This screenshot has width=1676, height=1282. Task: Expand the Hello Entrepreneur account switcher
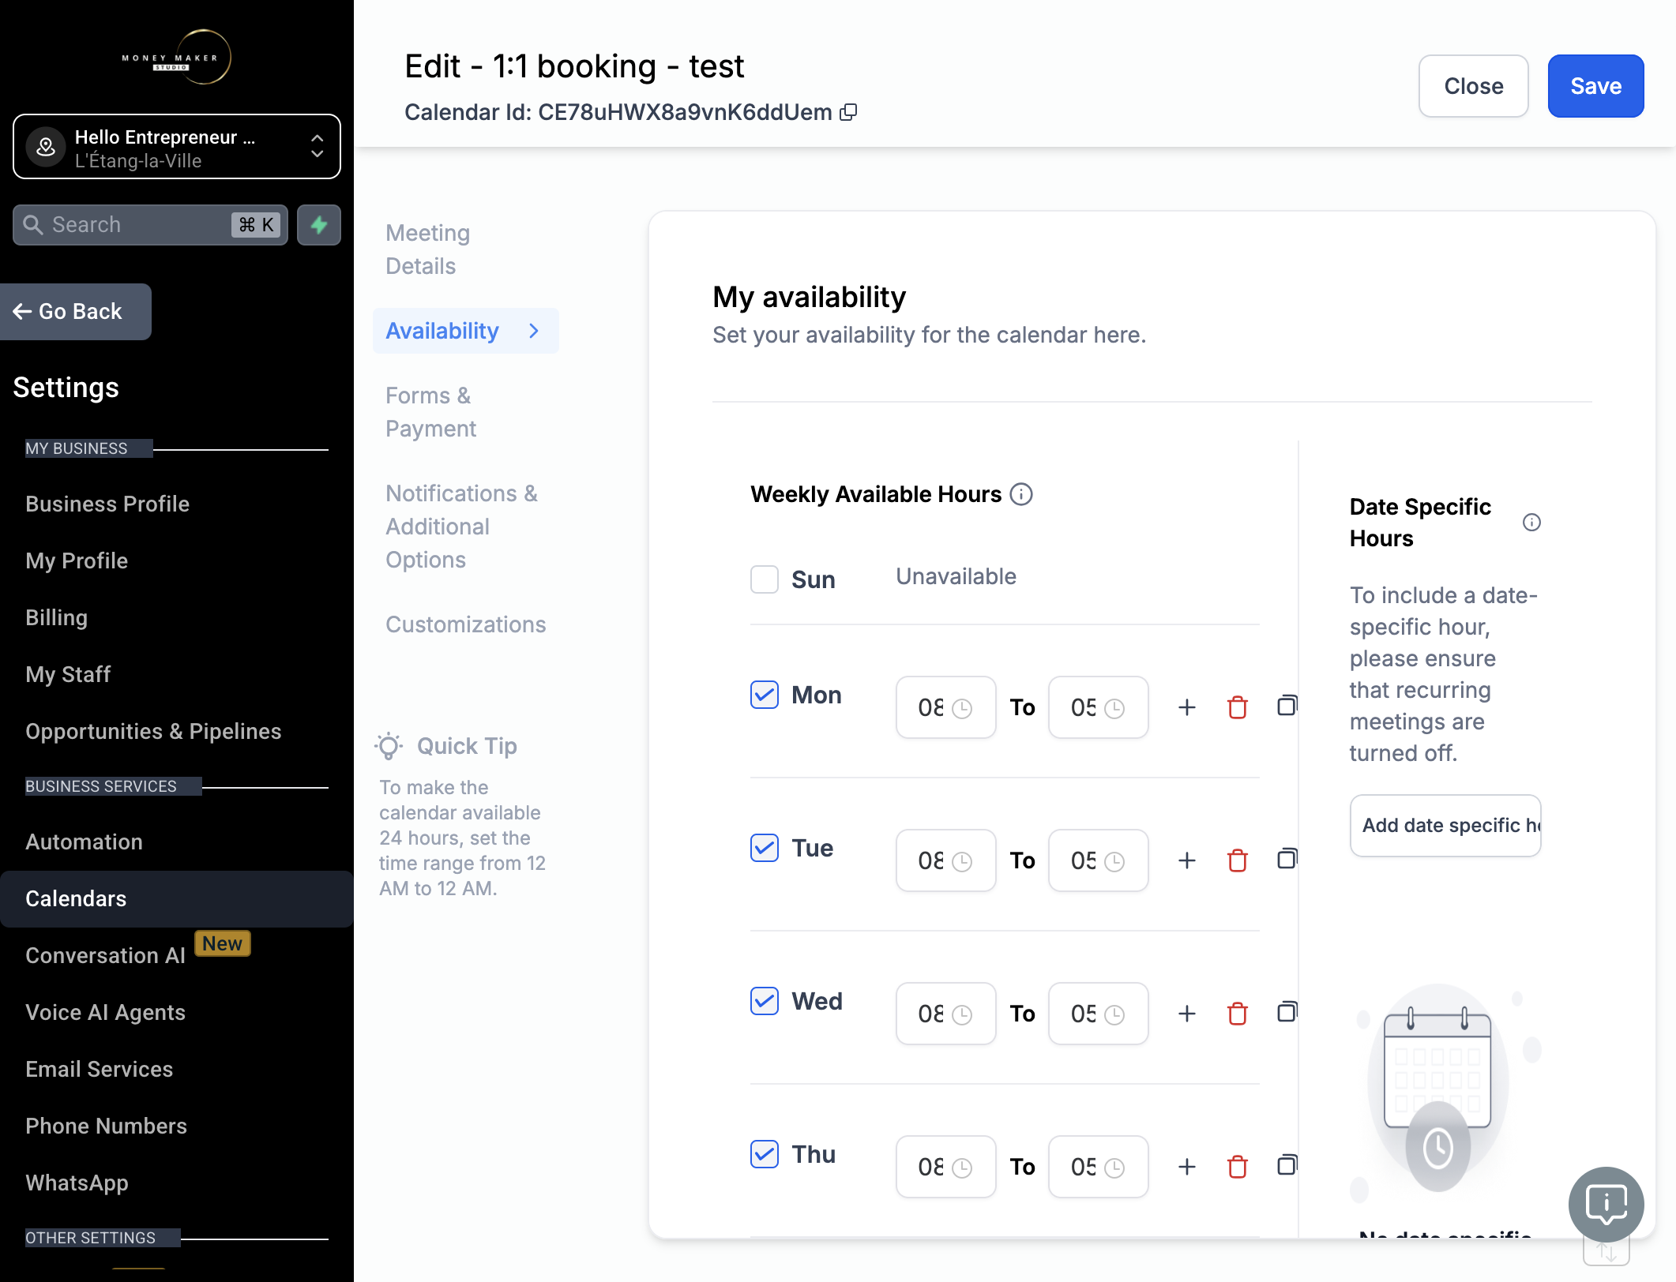(177, 148)
